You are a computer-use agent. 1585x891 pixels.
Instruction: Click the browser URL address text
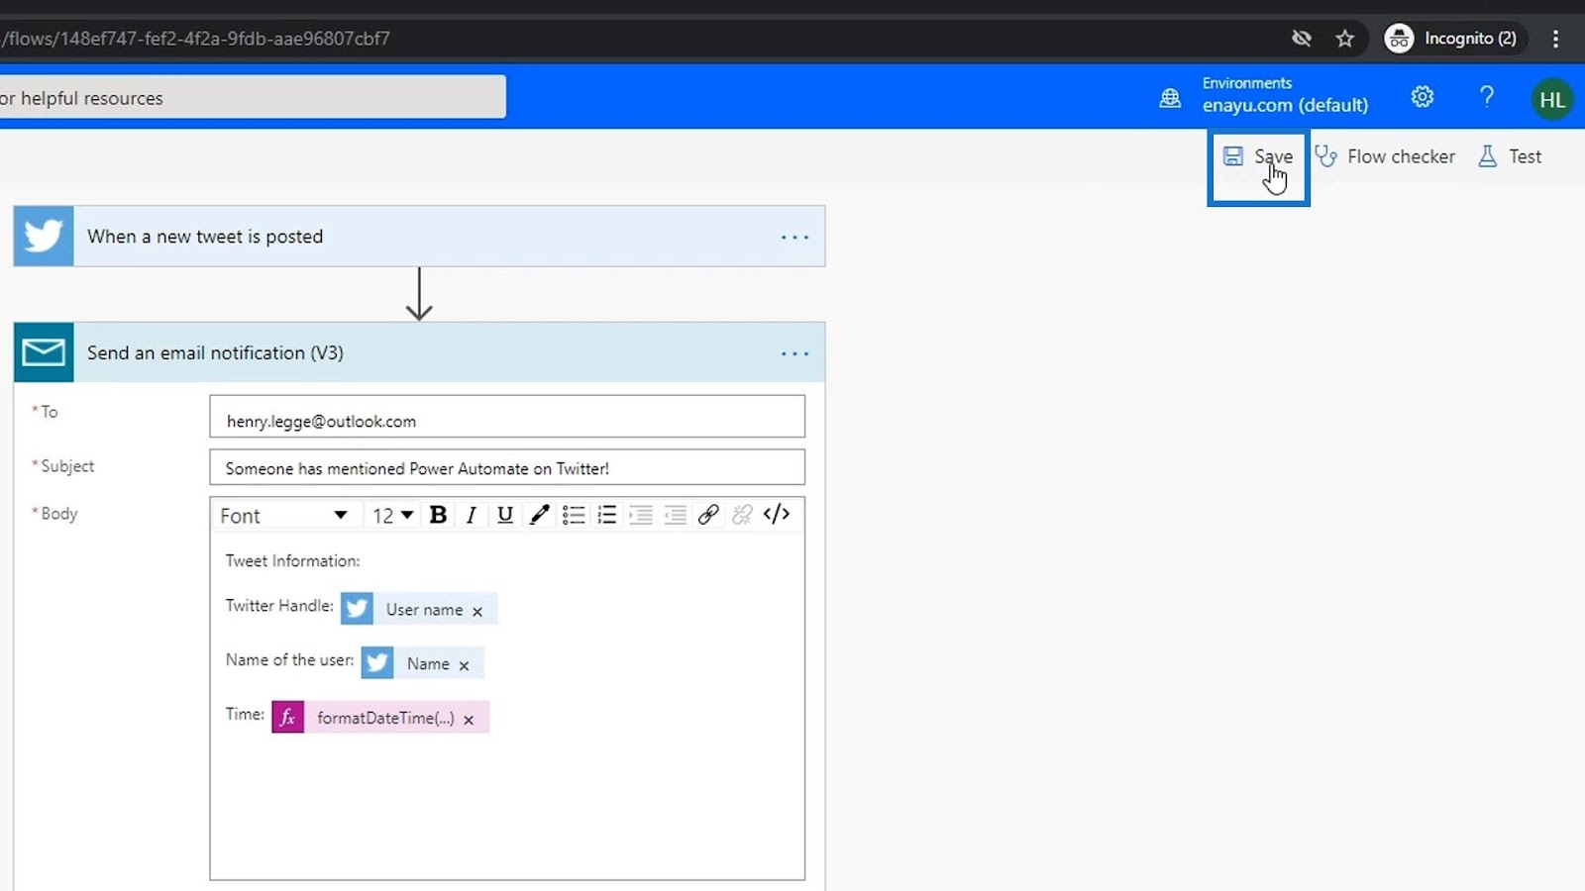[196, 39]
